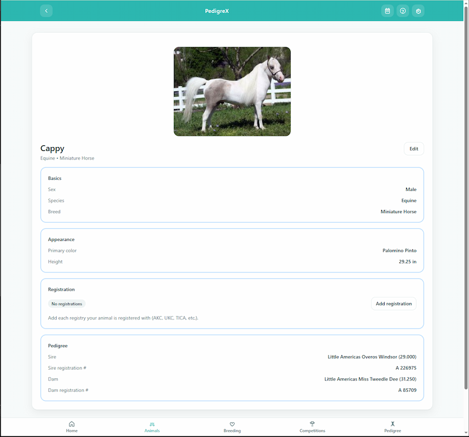
Task: Go to Home in bottom navigation
Action: point(71,427)
